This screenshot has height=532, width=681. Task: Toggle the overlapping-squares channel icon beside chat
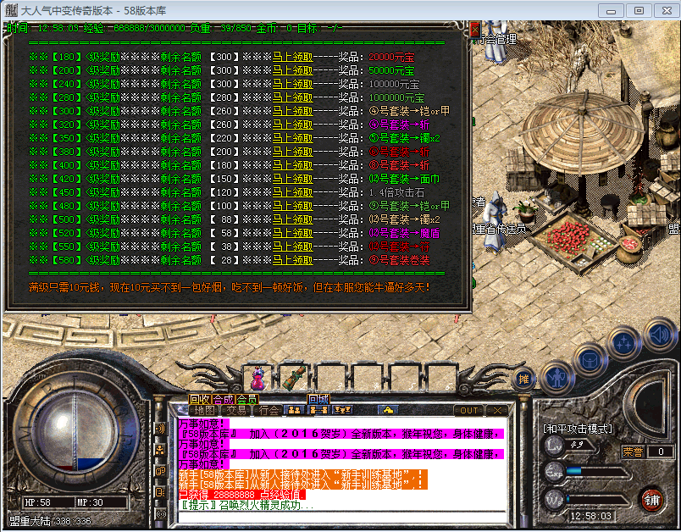(160, 471)
